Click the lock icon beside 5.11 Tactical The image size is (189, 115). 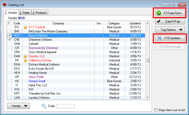pyautogui.click(x=25, y=27)
